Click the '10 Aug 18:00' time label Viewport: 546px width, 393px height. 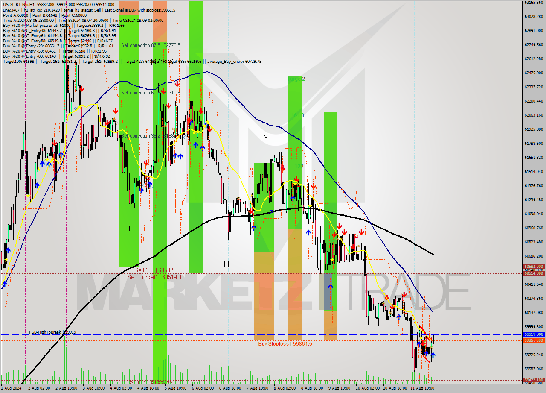pyautogui.click(x=394, y=388)
